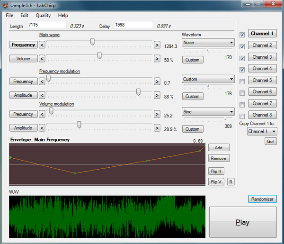284x244 pixels.
Task: Switch to Channel 3
Action: tap(262, 57)
